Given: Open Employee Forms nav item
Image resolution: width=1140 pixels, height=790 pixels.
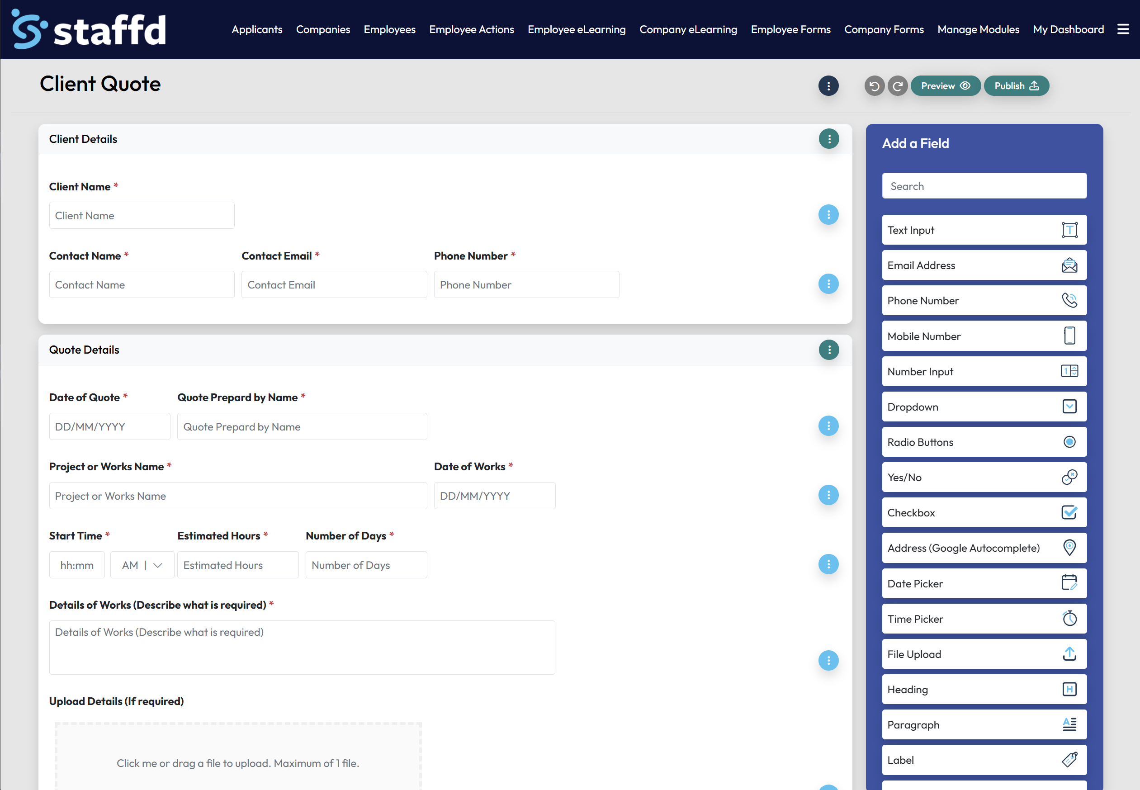Looking at the screenshot, I should pos(790,29).
